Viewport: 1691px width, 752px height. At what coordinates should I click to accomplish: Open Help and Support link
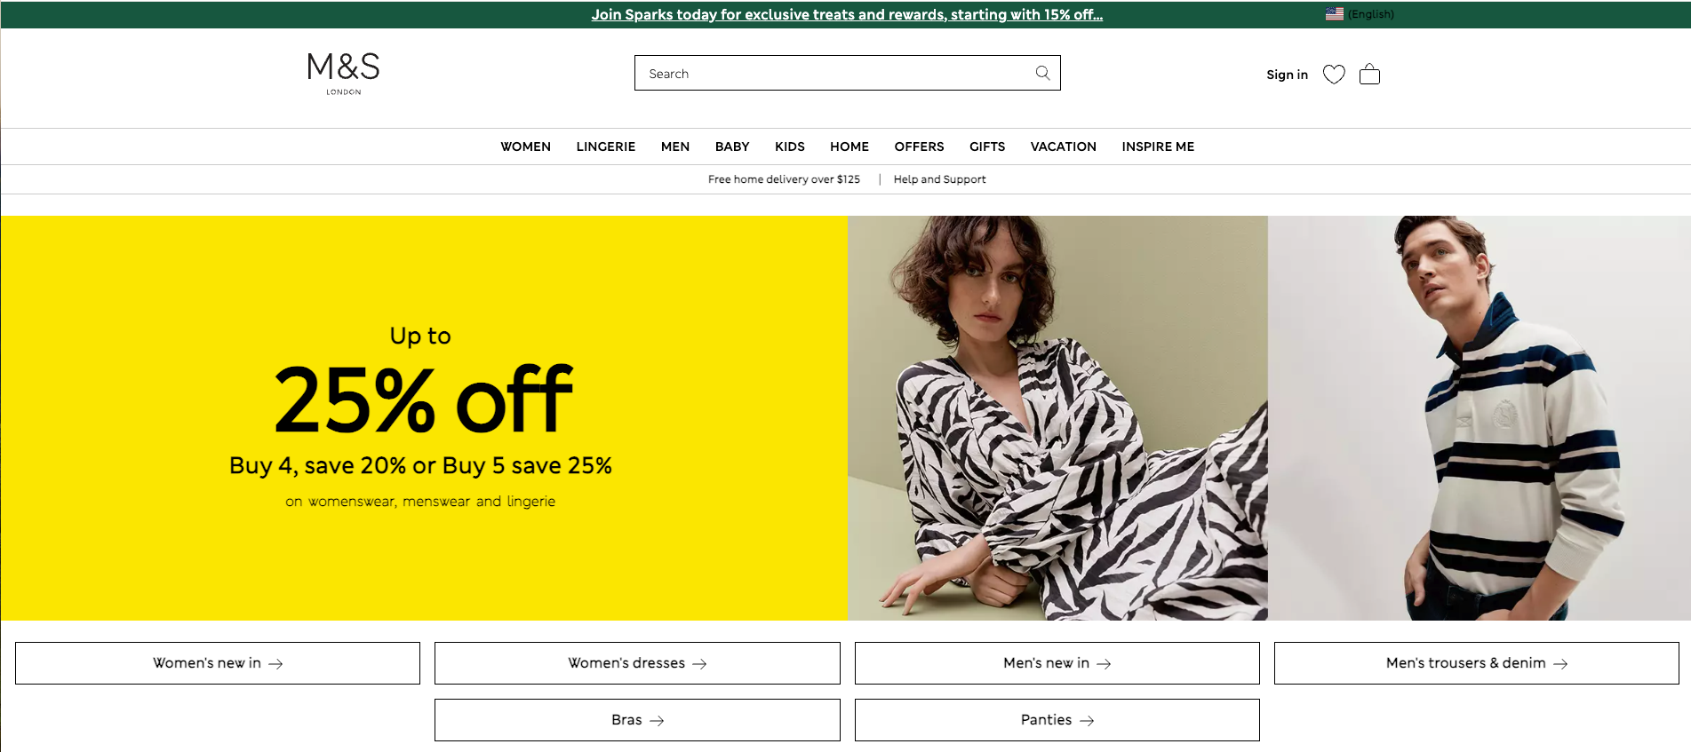[939, 179]
